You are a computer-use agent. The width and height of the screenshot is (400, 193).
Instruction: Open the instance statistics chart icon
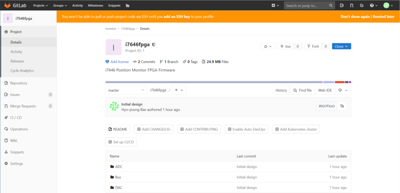coord(127,5)
